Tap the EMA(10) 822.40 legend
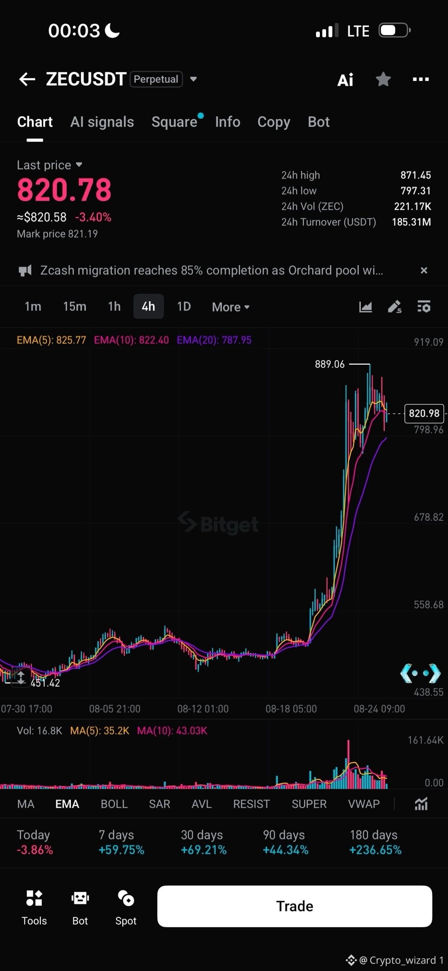The image size is (448, 971). pyautogui.click(x=131, y=340)
